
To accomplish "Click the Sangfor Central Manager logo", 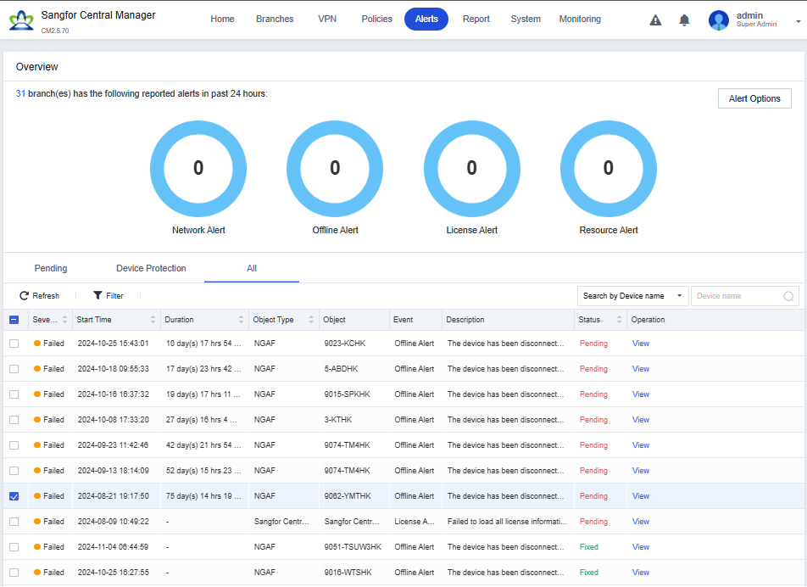I will click(x=21, y=20).
